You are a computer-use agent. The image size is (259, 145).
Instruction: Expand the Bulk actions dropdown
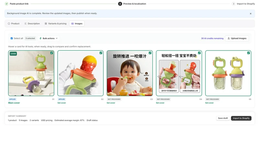[x=49, y=38]
